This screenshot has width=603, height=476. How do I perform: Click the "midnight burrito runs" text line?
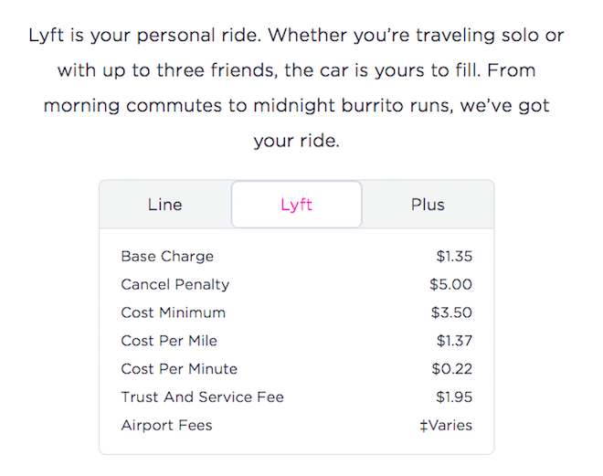click(x=296, y=106)
